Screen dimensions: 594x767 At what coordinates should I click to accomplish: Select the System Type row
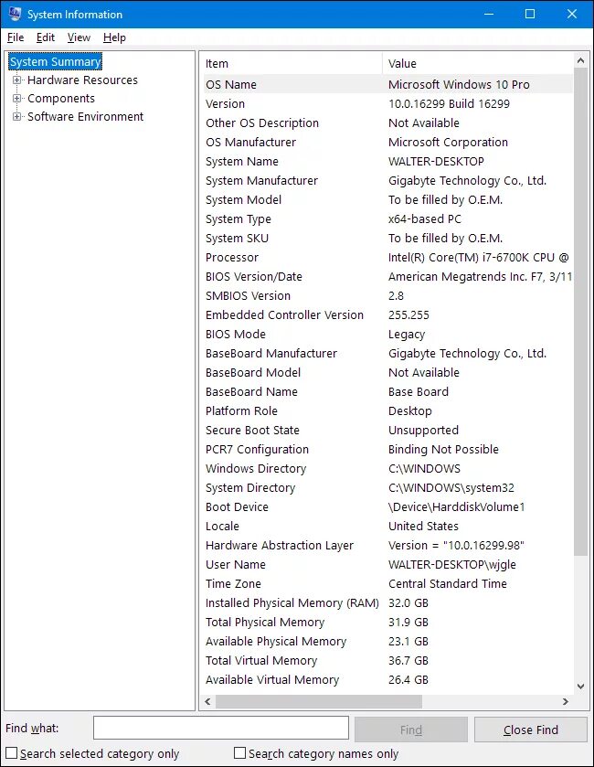point(387,218)
